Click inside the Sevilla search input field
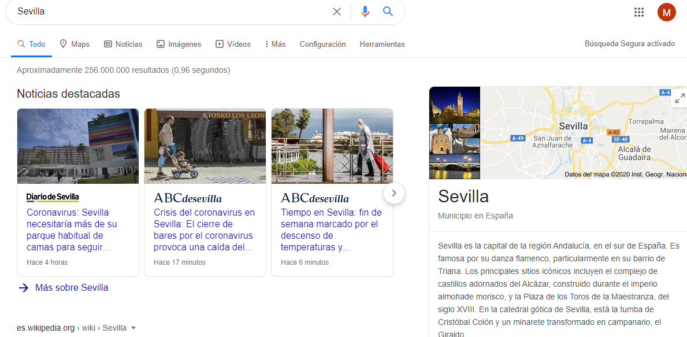The width and height of the screenshot is (687, 337). click(168, 12)
